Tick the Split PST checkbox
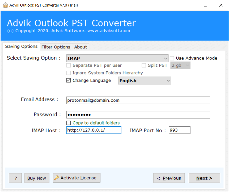The image size is (229, 192). coord(144,65)
